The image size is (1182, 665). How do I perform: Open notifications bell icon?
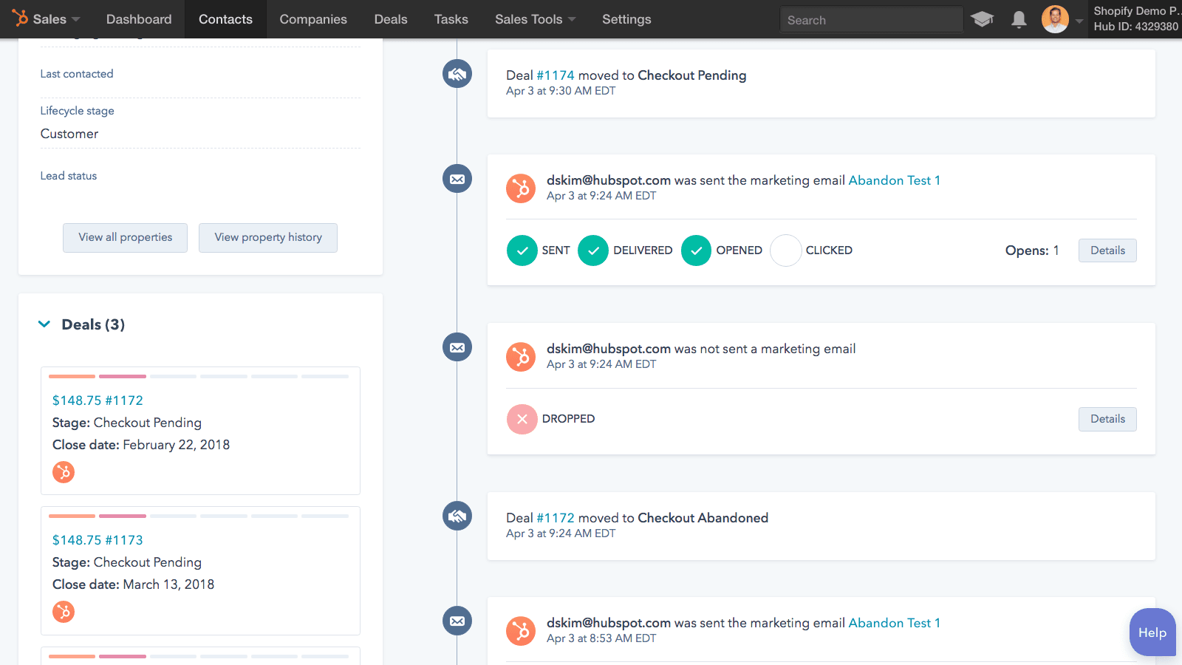point(1019,19)
